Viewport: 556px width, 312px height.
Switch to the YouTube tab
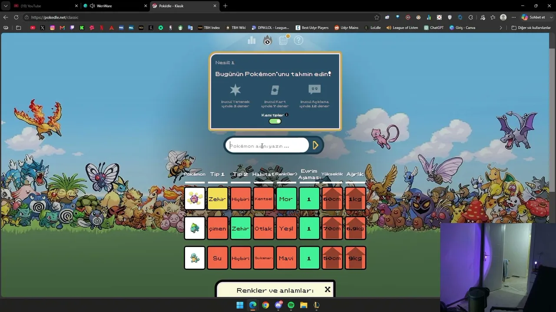click(46, 6)
